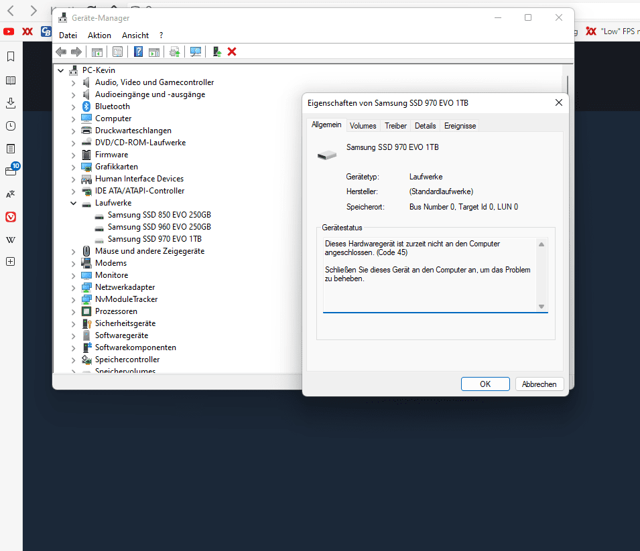Viewport: 640px width, 551px height.
Task: Click the Gerätestatus scroll up arrow
Action: tap(541, 244)
